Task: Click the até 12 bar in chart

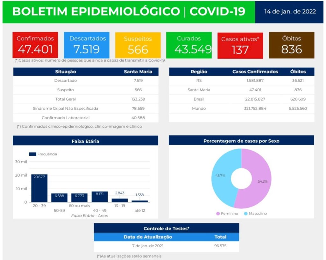Action: click(140, 201)
